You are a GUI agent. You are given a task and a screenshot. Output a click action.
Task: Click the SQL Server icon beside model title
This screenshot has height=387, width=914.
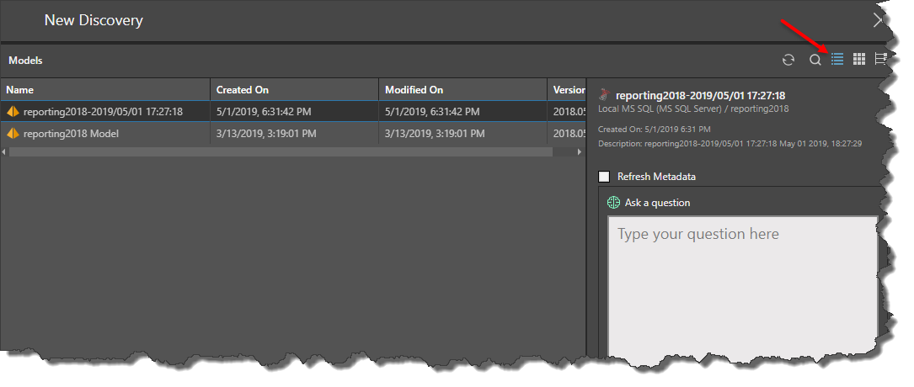[x=603, y=96]
